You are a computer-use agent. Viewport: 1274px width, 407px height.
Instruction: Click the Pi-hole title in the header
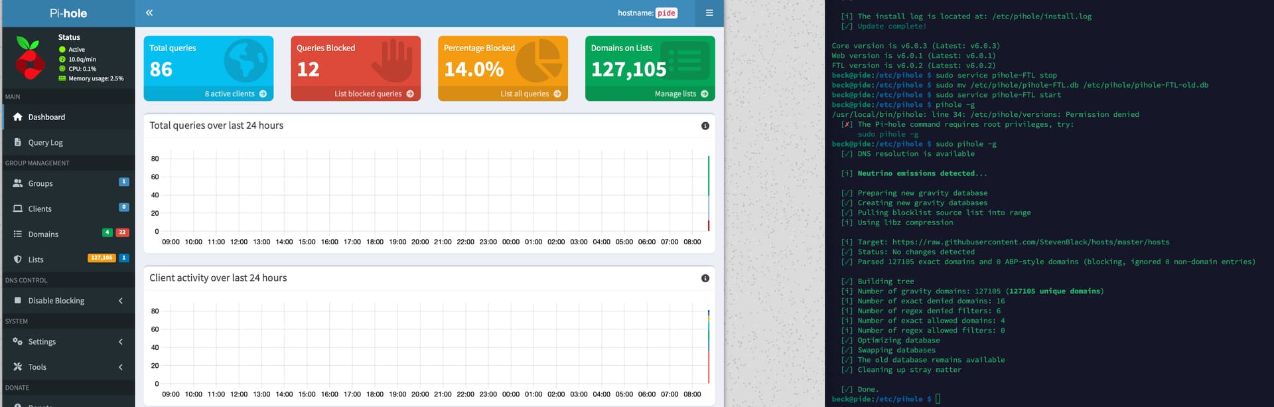(68, 13)
